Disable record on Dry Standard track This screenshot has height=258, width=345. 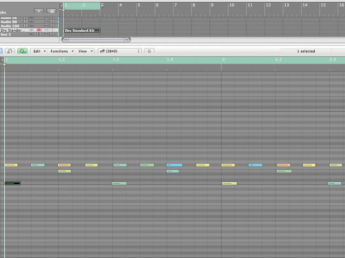click(x=39, y=30)
